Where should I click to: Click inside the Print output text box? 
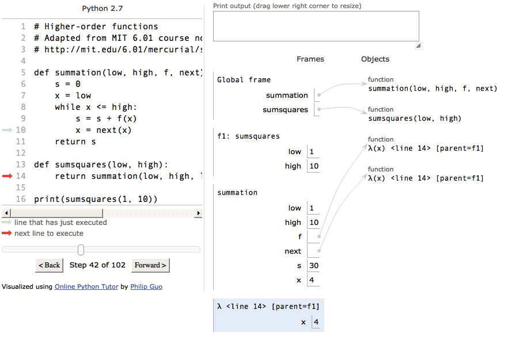(316, 26)
